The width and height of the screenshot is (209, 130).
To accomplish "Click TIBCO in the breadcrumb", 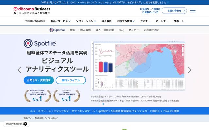I will 27,118.
